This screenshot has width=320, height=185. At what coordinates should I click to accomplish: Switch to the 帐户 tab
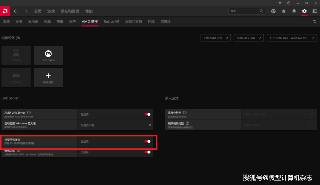click(x=73, y=22)
